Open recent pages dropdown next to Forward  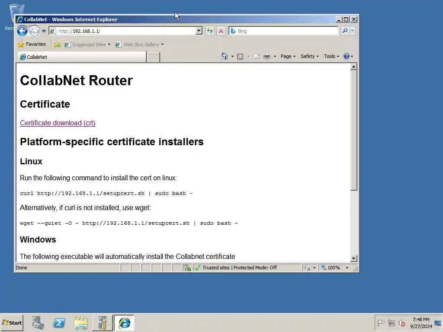pyautogui.click(x=44, y=31)
